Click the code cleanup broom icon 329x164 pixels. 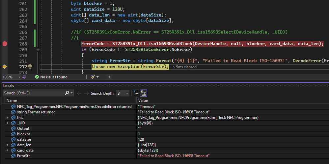[93, 77]
